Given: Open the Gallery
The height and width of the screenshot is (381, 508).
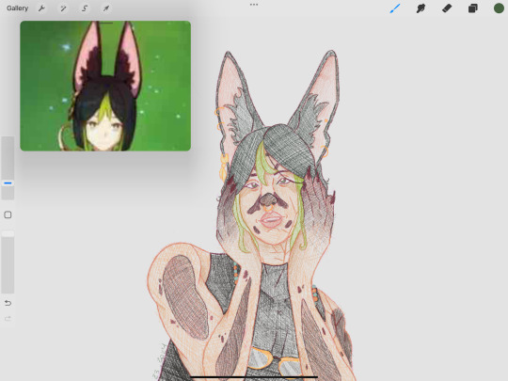Looking at the screenshot, I should pos(18,8).
